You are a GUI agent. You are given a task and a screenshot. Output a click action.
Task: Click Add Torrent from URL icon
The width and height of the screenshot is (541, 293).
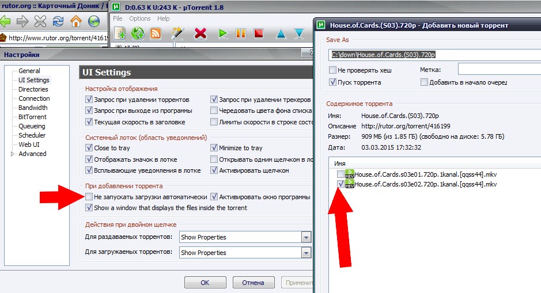tap(137, 33)
